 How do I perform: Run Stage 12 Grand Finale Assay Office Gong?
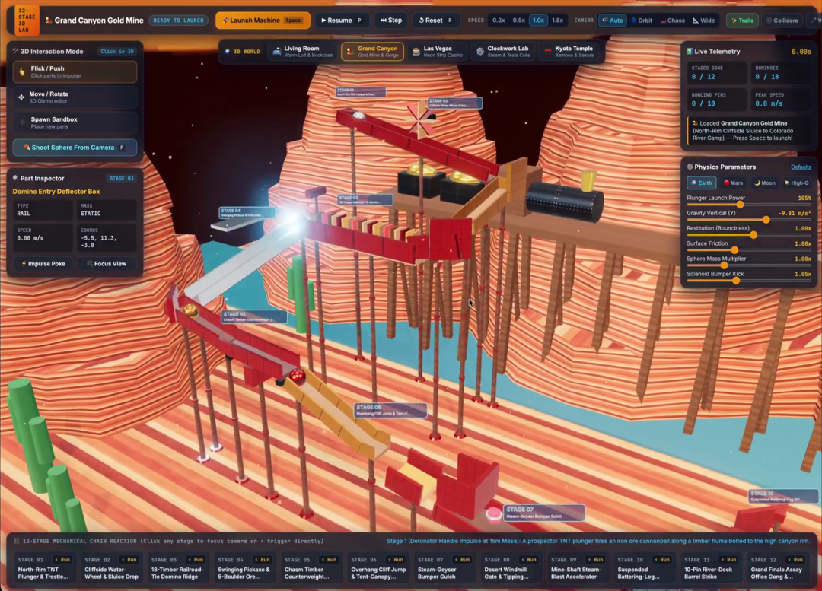[x=794, y=560]
